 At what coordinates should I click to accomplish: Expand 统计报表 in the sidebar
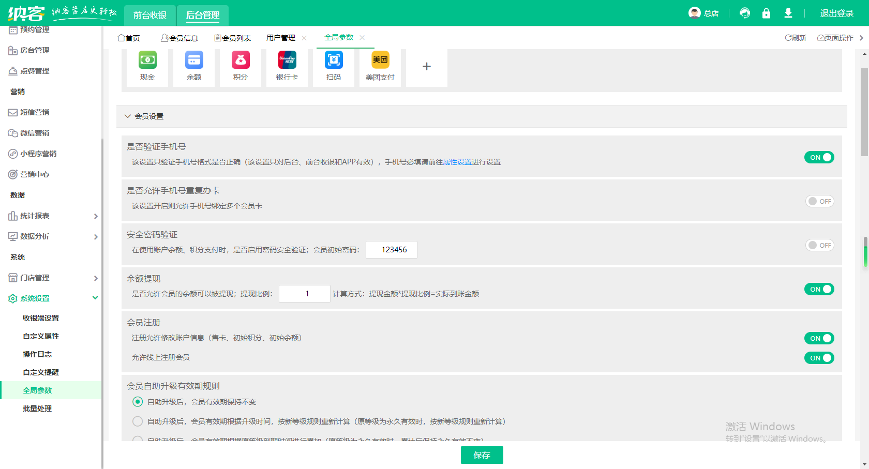tap(52, 216)
